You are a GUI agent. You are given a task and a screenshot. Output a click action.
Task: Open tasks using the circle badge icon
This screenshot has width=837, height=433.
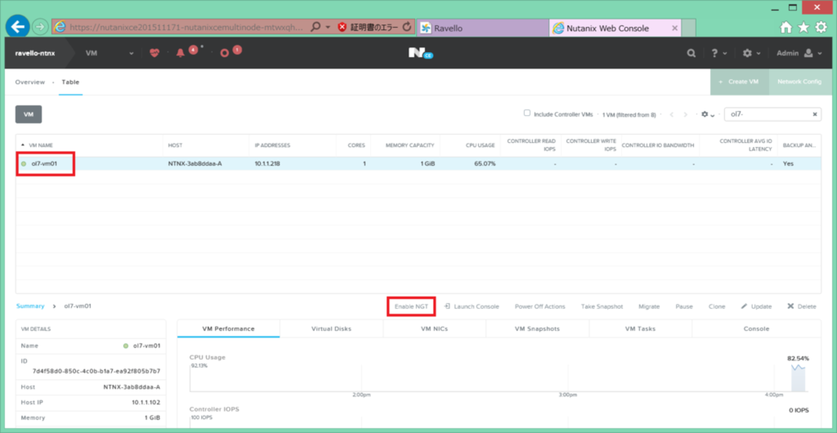[225, 53]
